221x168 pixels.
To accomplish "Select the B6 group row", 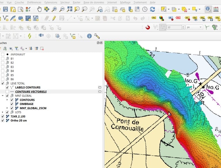I will coord(12,79).
